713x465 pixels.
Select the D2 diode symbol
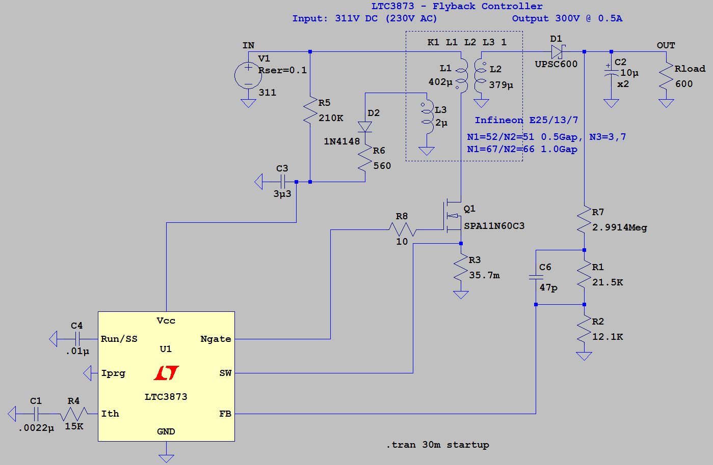point(365,127)
